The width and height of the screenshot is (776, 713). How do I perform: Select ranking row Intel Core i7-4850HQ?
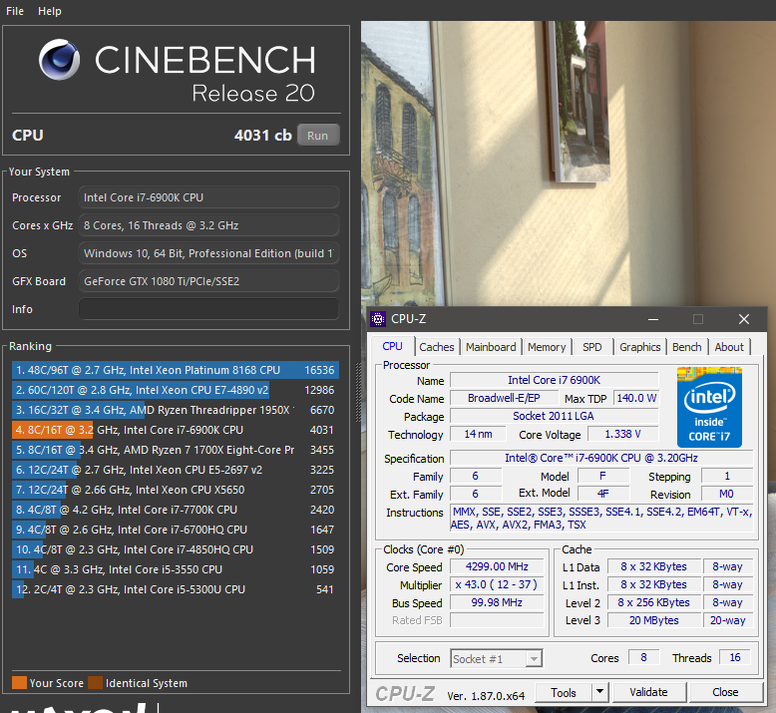tap(176, 549)
